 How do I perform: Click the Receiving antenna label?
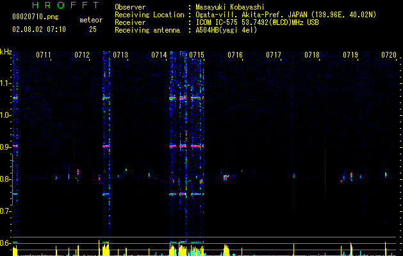point(147,30)
